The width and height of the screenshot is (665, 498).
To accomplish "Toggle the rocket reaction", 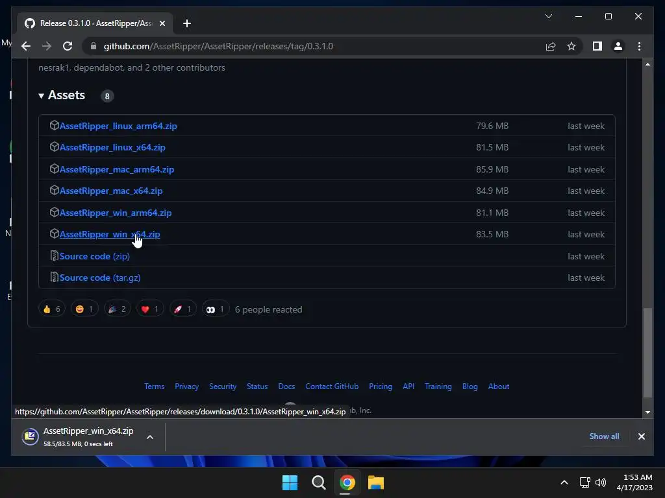I will [x=182, y=309].
